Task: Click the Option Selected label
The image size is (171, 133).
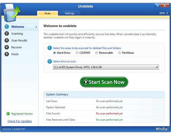Action: tap(56, 107)
